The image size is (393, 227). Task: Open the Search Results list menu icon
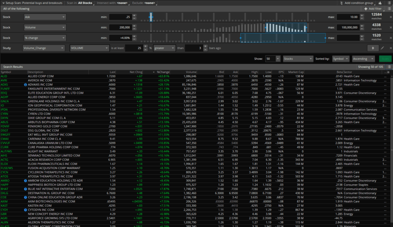(389, 67)
